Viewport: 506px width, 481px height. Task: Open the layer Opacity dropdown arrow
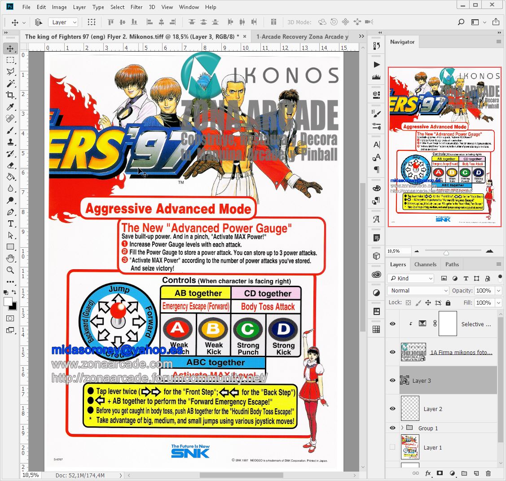498,291
